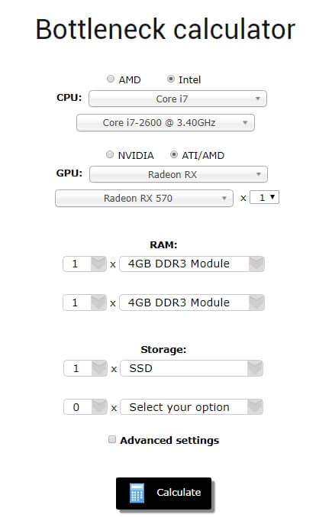Click the calculator icon on Calculate button
This screenshot has width=332, height=521.
pyautogui.click(x=137, y=493)
